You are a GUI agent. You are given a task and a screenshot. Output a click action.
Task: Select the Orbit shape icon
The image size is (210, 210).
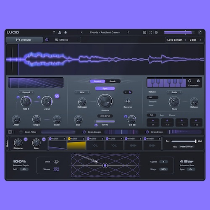point(56,162)
